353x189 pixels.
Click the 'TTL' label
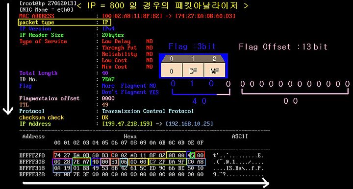[x=24, y=105]
